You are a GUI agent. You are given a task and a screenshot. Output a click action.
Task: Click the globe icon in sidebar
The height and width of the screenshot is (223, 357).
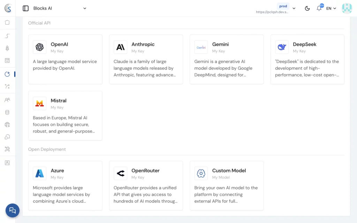click(x=7, y=125)
